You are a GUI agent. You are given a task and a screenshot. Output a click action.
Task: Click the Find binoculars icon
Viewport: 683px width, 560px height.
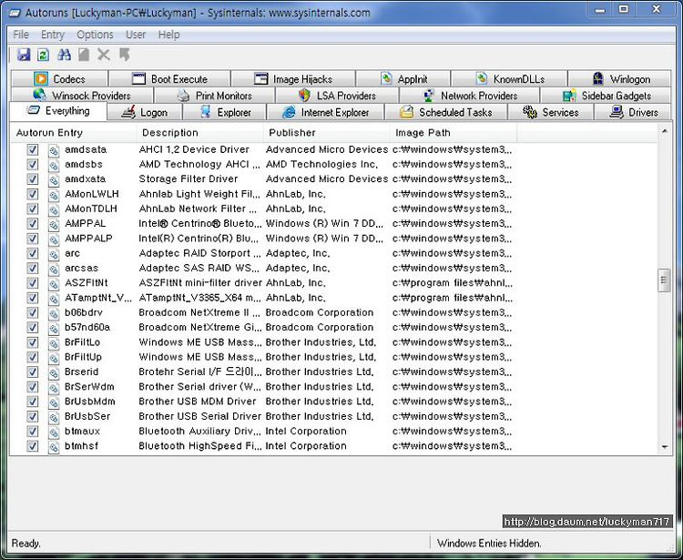click(x=64, y=55)
